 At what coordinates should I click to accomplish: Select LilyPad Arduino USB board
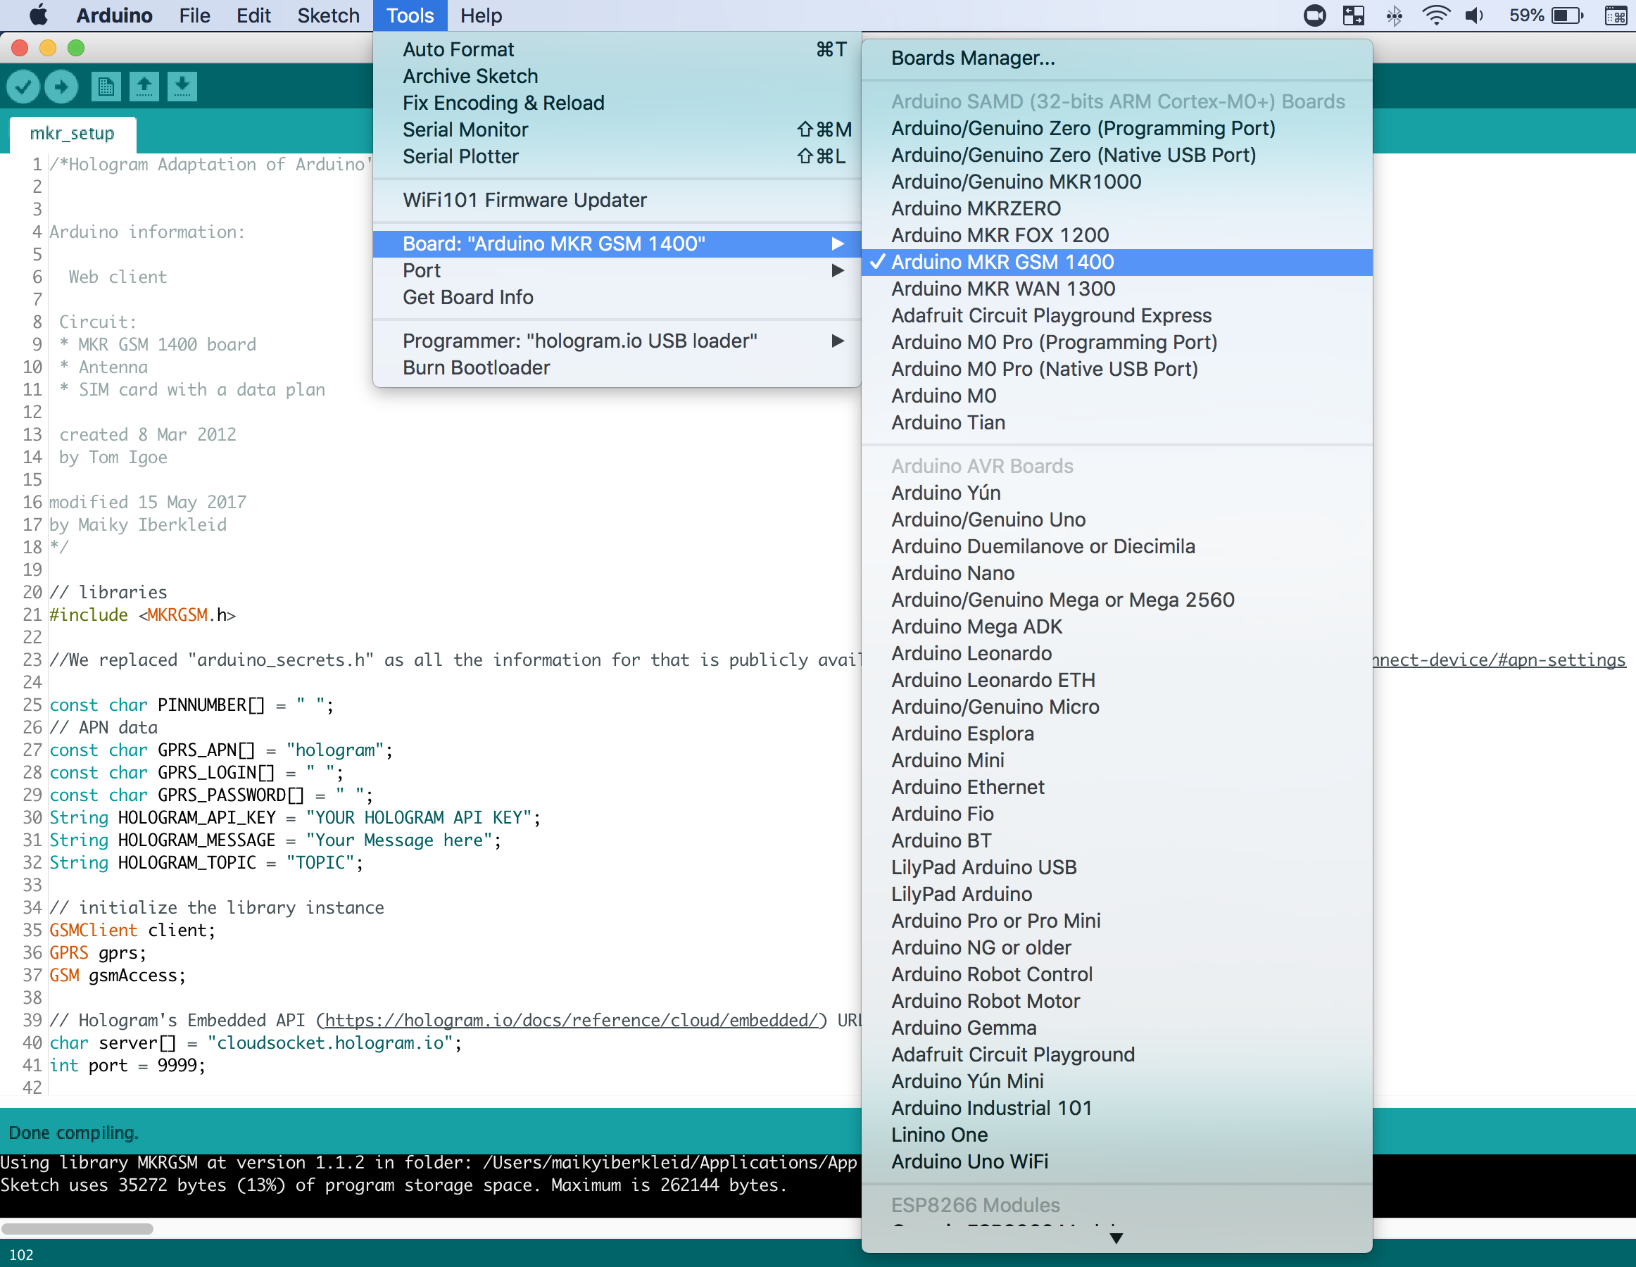click(x=1116, y=868)
